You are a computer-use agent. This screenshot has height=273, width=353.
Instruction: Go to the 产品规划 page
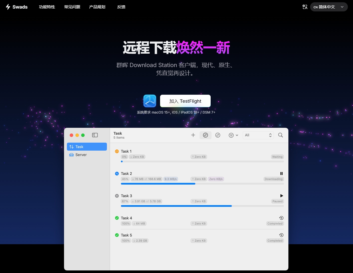click(x=97, y=7)
